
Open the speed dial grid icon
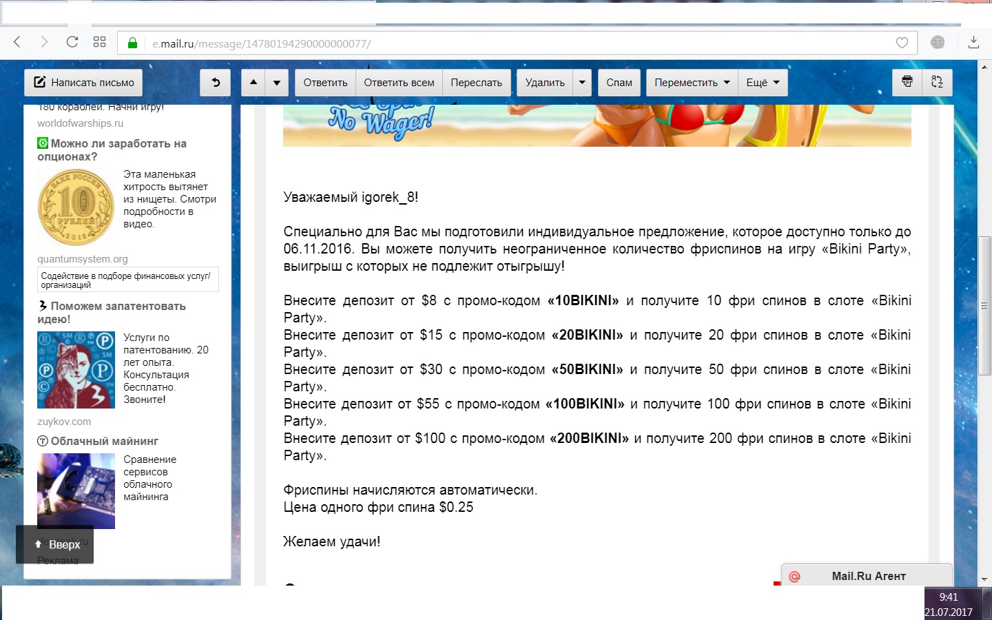click(x=99, y=42)
